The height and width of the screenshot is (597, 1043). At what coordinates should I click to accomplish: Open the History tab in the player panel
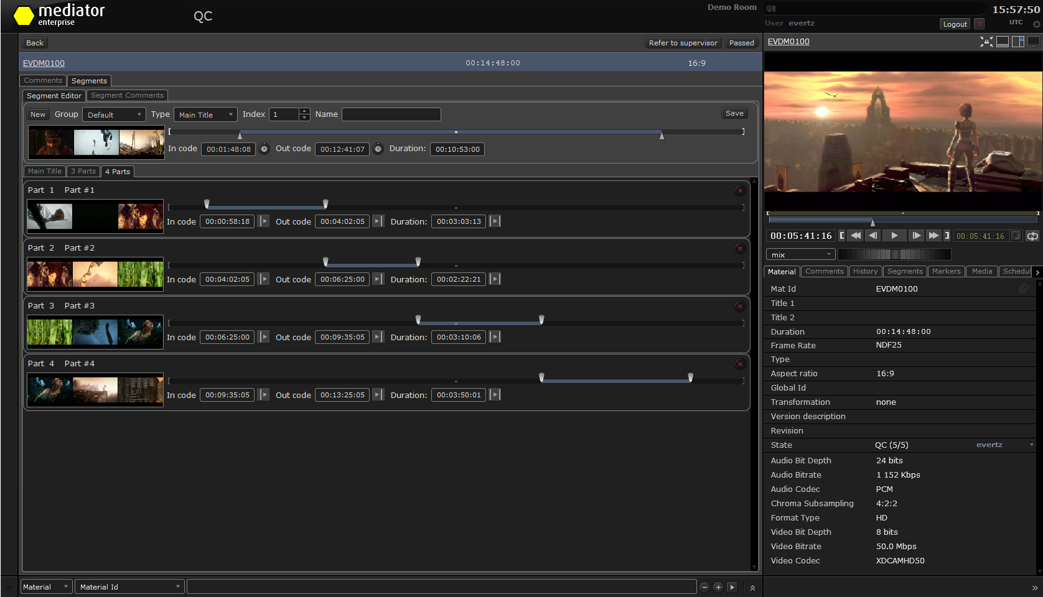[865, 272]
